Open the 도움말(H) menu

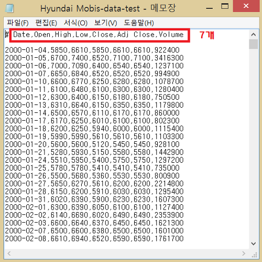click(x=139, y=23)
